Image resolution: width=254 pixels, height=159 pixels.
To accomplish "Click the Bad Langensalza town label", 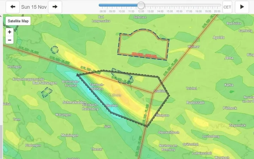I will (101, 19).
